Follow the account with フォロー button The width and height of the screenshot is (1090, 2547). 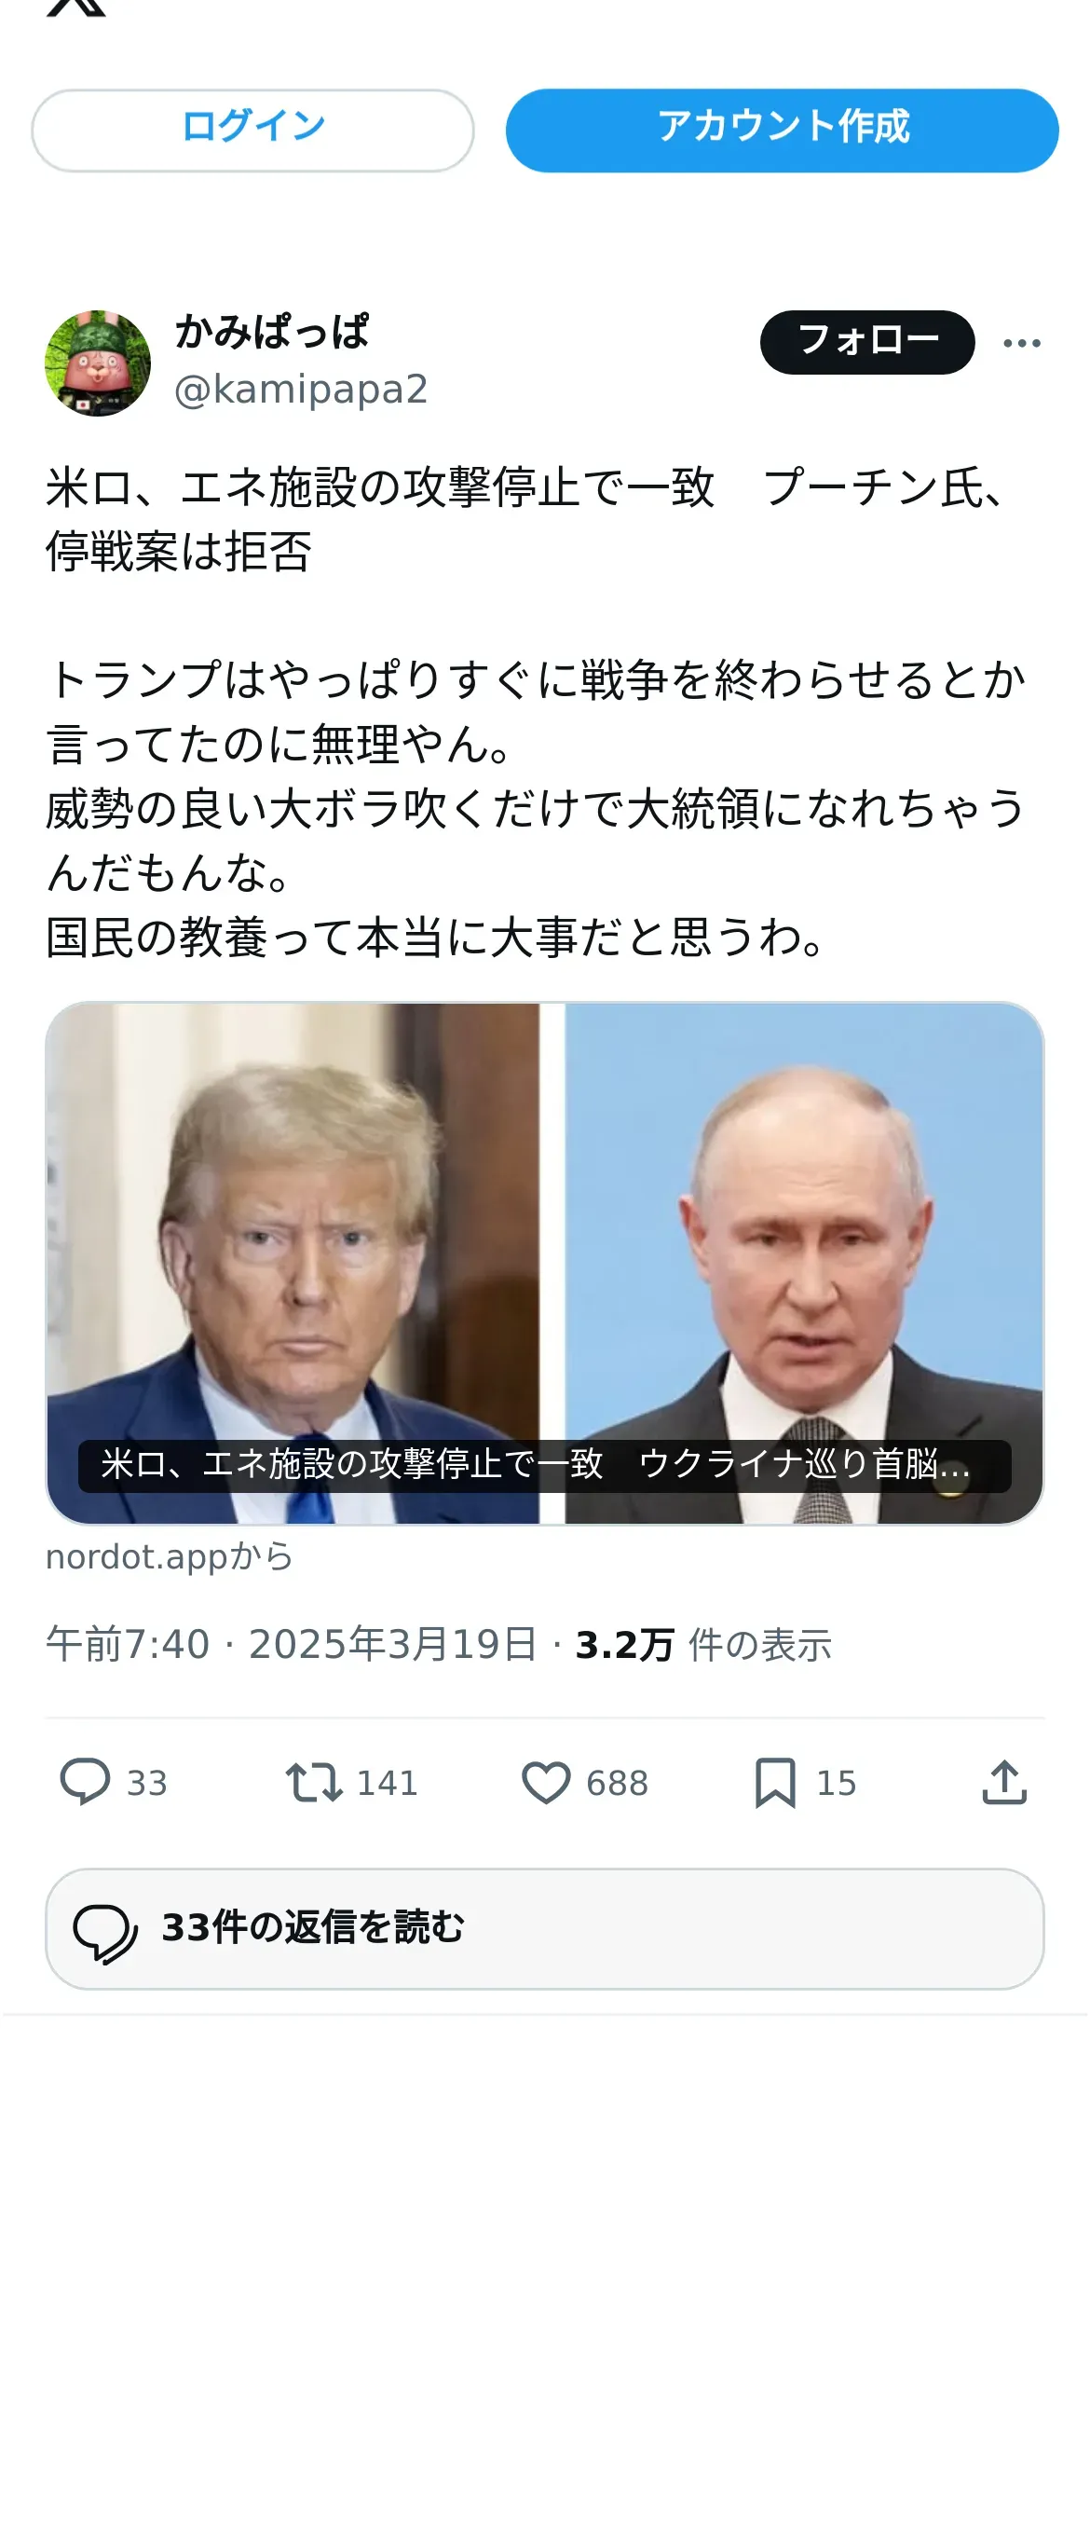(866, 342)
